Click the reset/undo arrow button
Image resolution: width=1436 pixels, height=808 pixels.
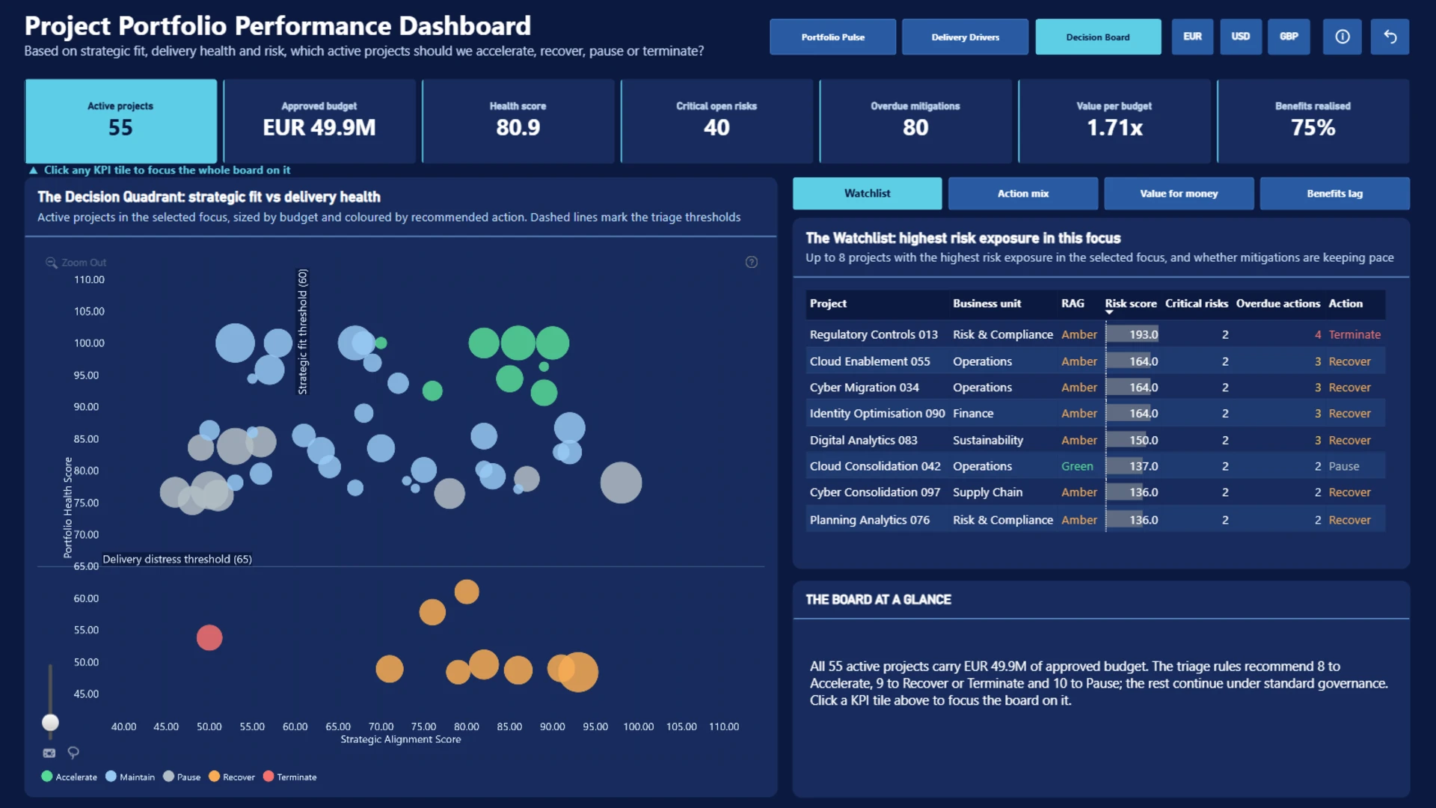[x=1390, y=37]
